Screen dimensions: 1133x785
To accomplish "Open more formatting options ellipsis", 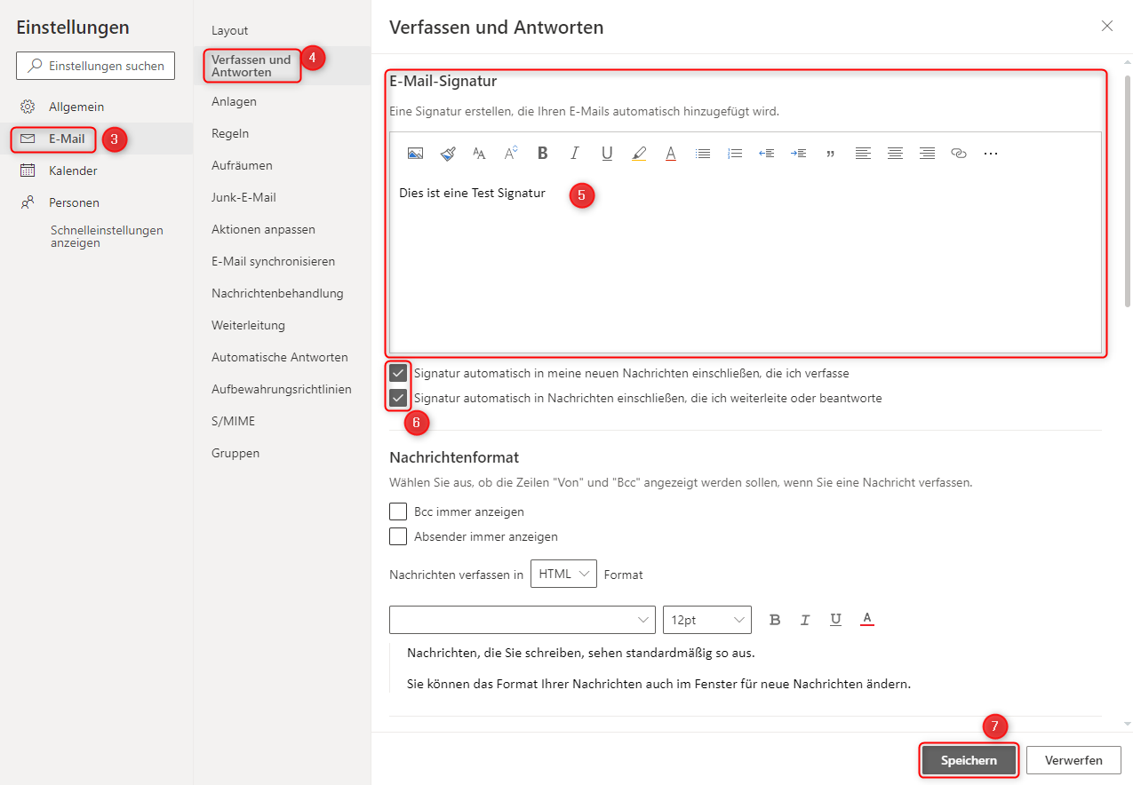I will point(991,154).
